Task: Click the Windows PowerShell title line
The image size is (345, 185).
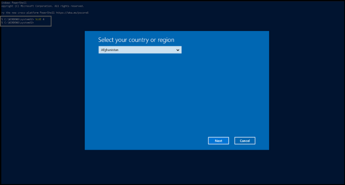Action: tap(14, 2)
